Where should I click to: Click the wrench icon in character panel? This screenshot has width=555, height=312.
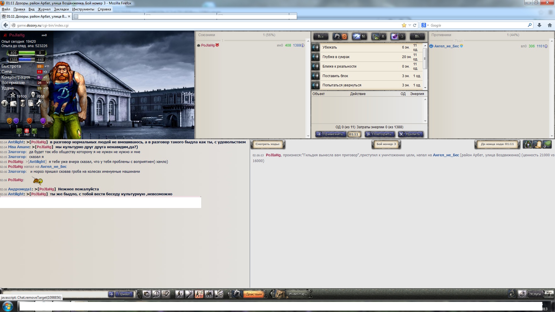point(39,103)
